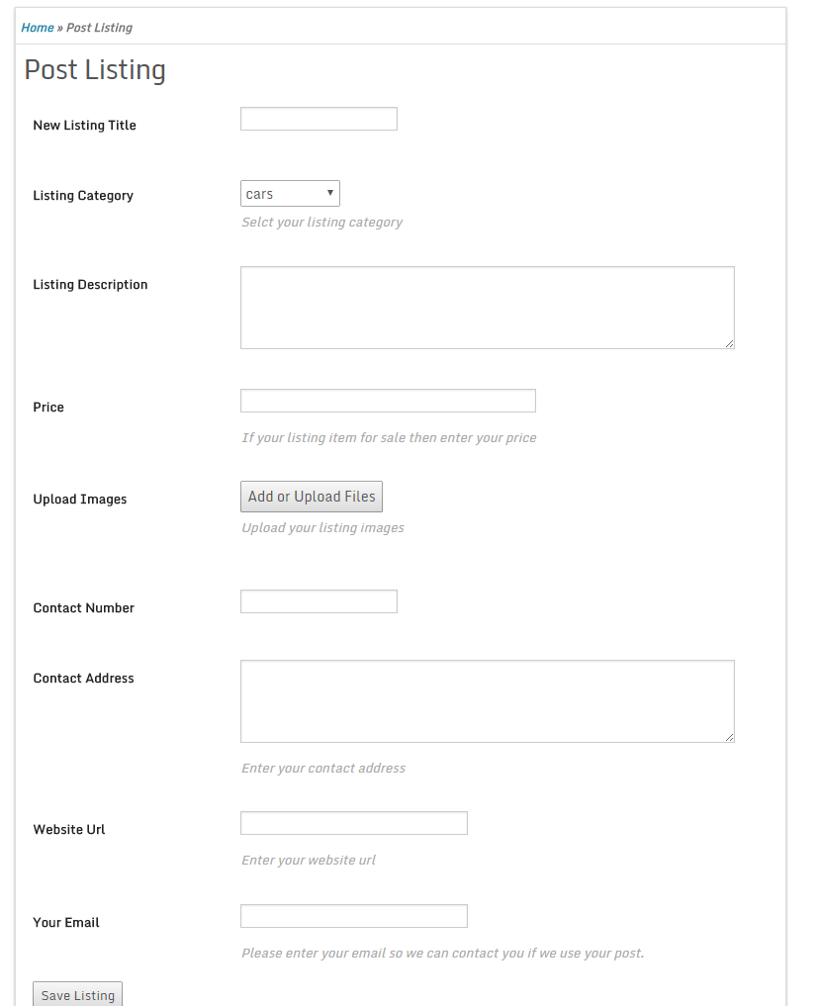Click inside the Listing Description text area

point(487,307)
